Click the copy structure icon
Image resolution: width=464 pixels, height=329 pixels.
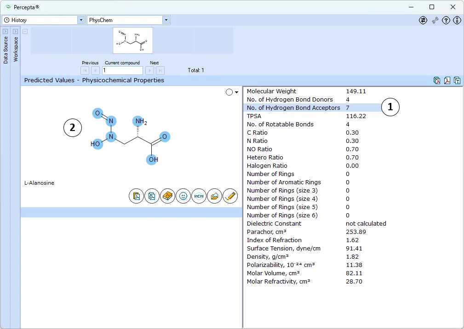point(152,196)
